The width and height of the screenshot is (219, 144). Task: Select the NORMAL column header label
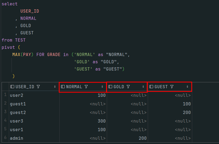point(74,87)
